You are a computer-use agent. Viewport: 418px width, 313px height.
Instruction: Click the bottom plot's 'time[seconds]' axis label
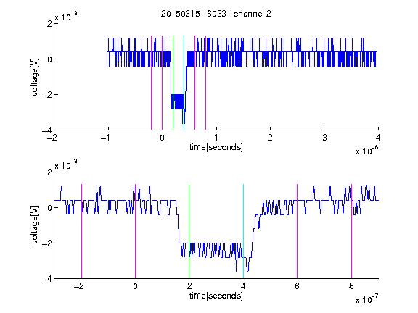pyautogui.click(x=216, y=296)
